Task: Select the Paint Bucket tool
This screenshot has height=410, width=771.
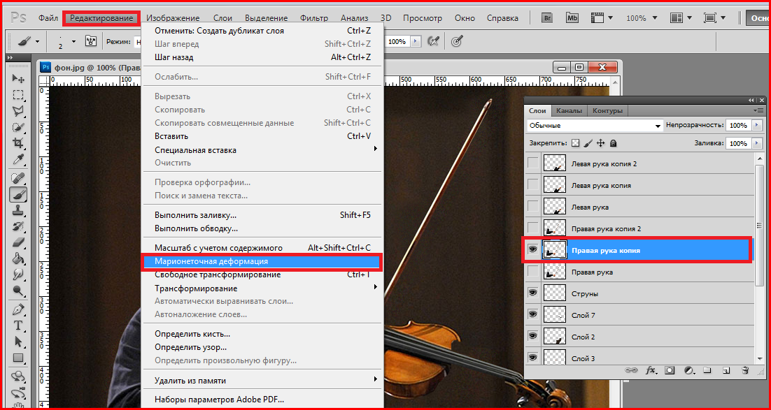Action: [x=18, y=258]
